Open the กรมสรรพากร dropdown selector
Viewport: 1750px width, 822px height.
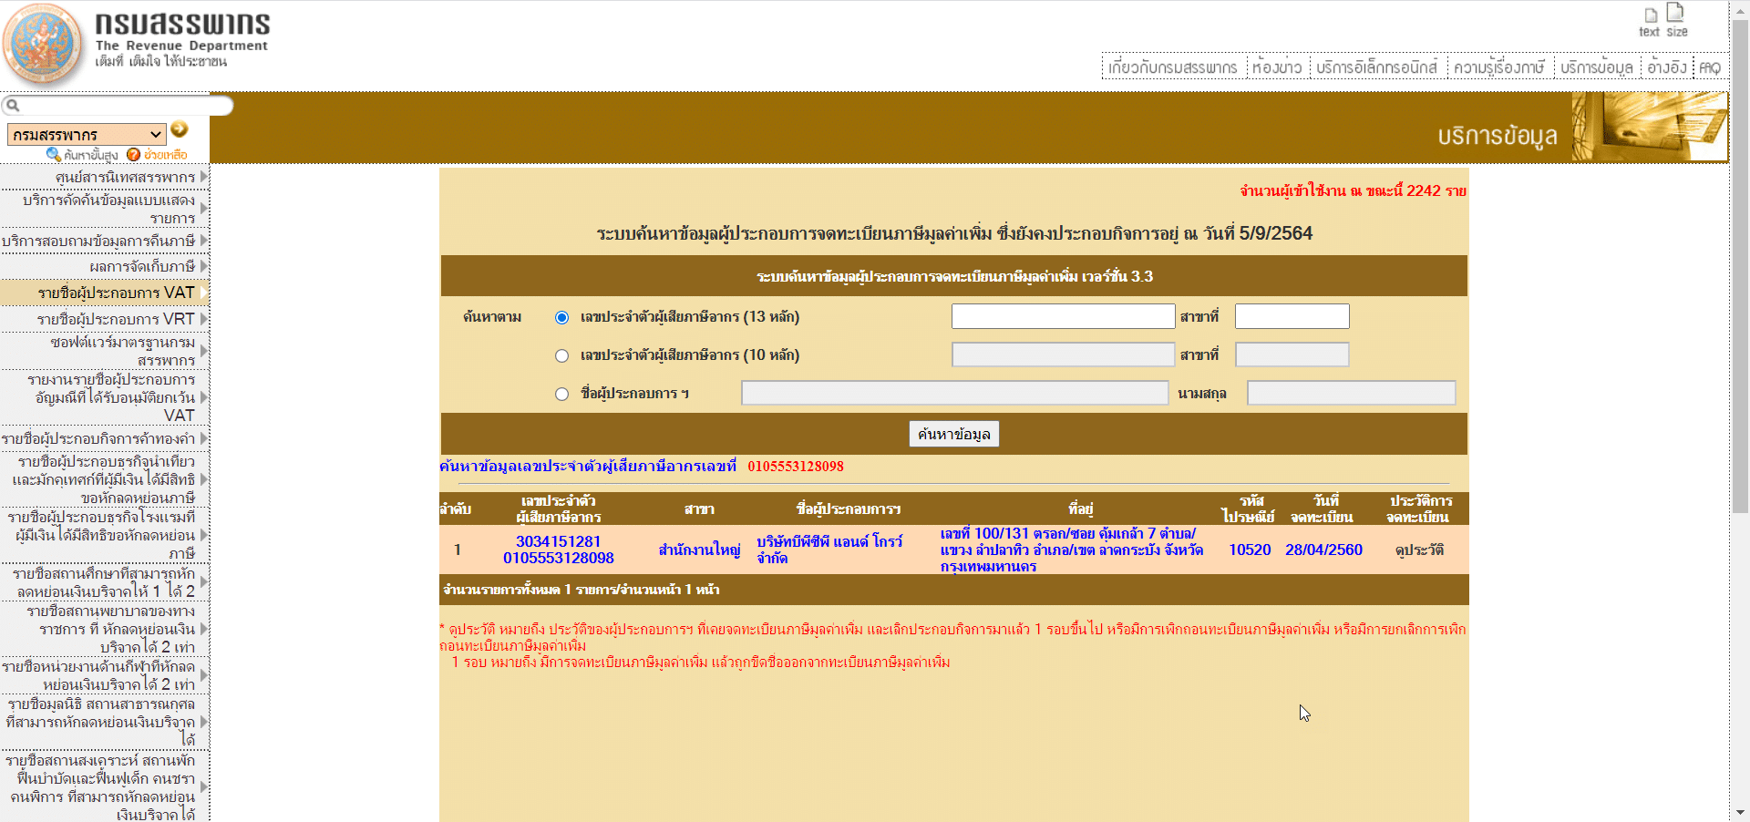click(x=87, y=134)
